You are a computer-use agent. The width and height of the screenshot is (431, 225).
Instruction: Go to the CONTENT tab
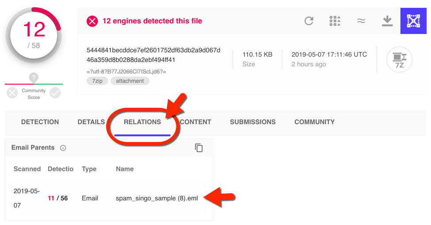point(195,122)
